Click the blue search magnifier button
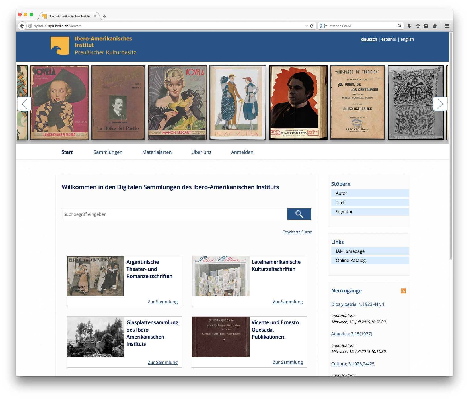 click(299, 214)
